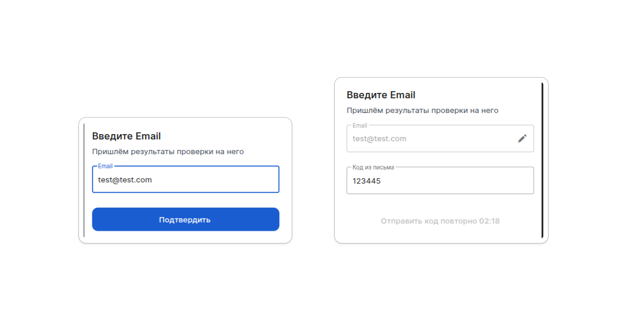Click the blue floating Email label
627x323 pixels.
click(105, 166)
